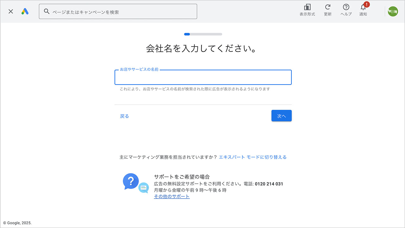Select the phone number 0120 214 031

269,184
